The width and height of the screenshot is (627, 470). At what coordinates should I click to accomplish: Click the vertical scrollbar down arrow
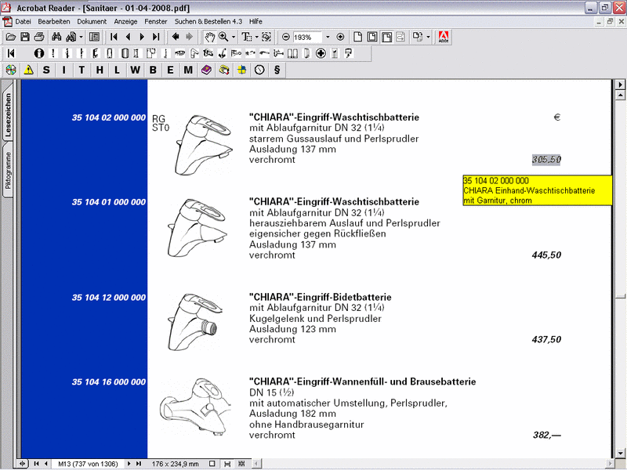coord(620,454)
